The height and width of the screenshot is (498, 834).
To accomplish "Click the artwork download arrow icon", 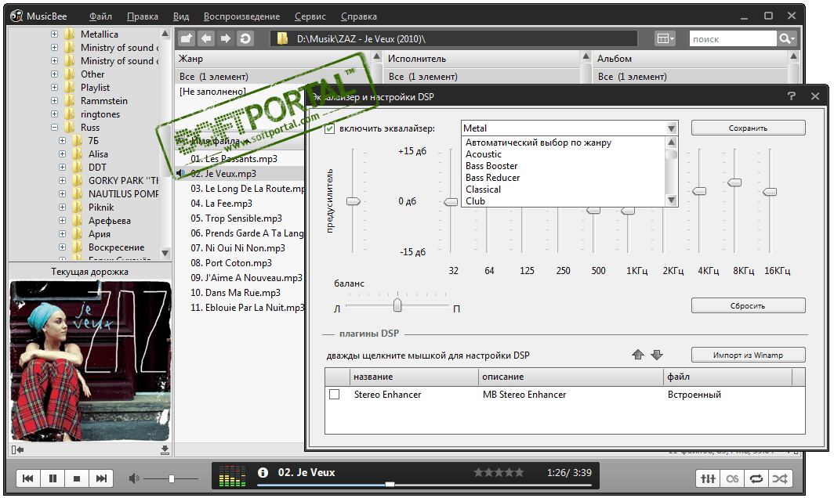I will pyautogui.click(x=165, y=450).
